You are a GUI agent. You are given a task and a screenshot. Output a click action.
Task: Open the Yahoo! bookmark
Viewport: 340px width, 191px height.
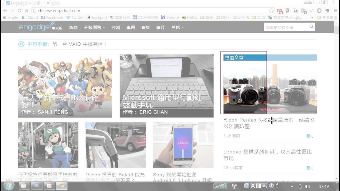(170, 18)
